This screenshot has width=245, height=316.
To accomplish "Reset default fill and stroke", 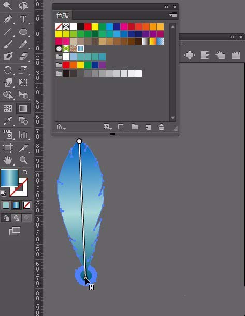I will pyautogui.click(x=3, y=194).
